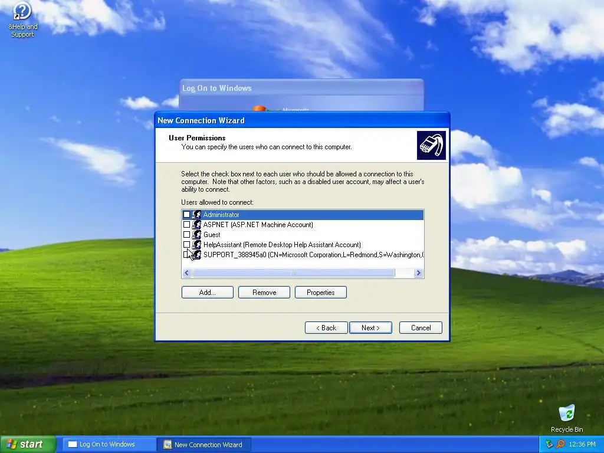
Task: Click the Add... button
Action: coord(207,293)
